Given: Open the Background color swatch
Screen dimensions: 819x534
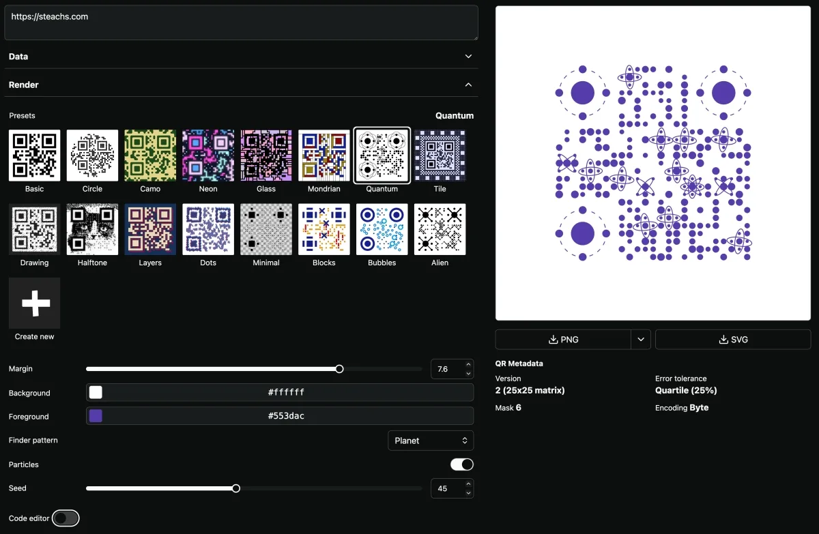Looking at the screenshot, I should click(x=96, y=392).
